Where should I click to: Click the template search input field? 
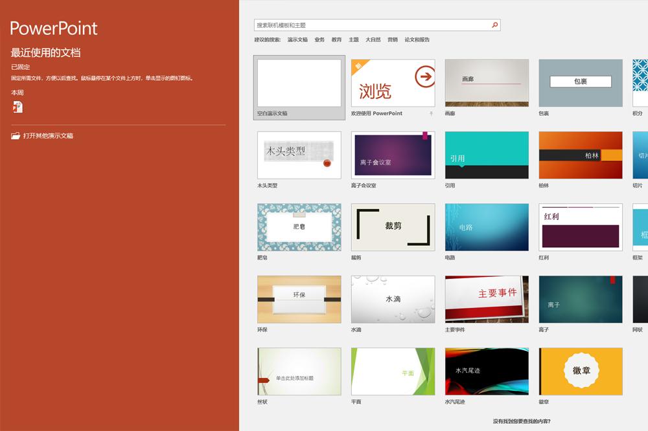point(373,25)
